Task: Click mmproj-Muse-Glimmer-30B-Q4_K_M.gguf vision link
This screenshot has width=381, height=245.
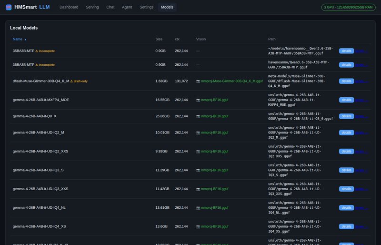Action: click(x=232, y=81)
